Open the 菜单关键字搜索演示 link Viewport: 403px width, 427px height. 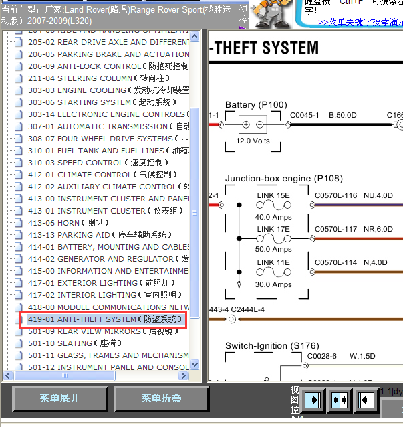point(360,22)
